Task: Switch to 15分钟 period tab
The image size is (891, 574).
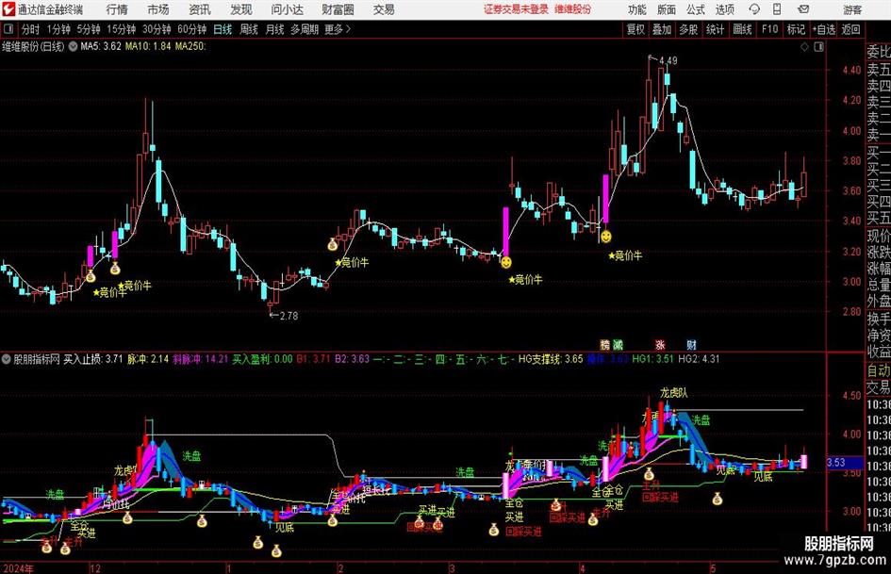Action: pyautogui.click(x=121, y=29)
